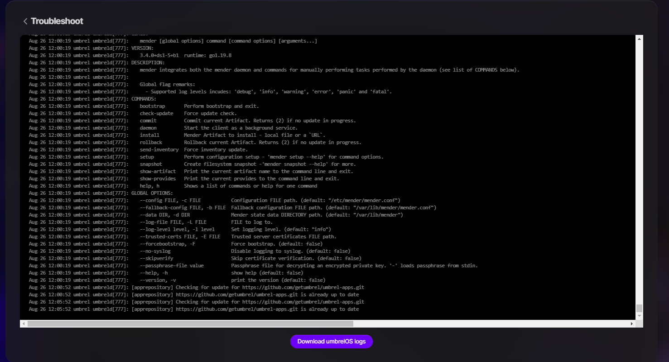Click the vertical scrollbar thumb
669x362 pixels.
click(639, 308)
